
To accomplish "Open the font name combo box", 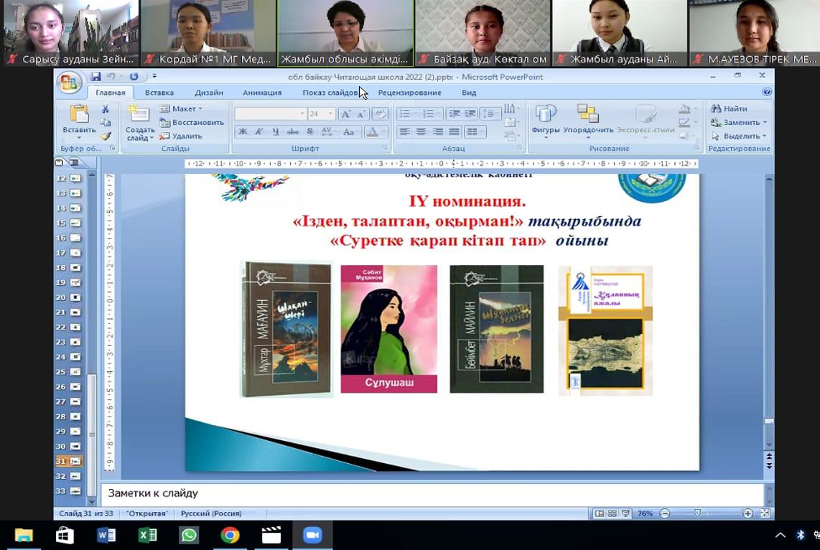I will (x=271, y=114).
